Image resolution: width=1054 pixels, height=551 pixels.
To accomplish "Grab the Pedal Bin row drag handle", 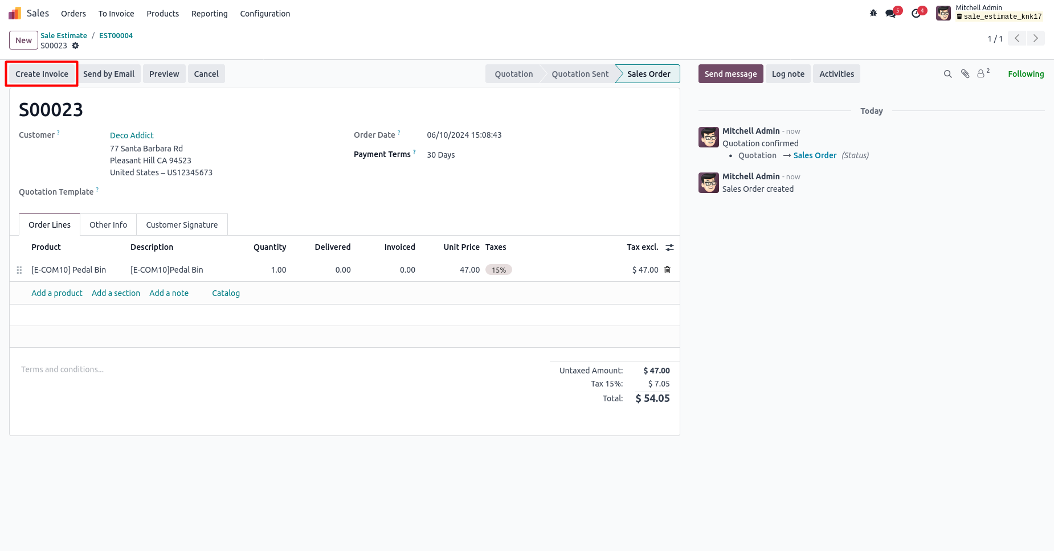I will (19, 270).
